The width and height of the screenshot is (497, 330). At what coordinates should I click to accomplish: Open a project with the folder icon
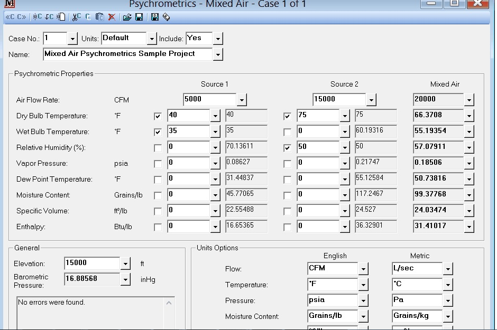pos(127,17)
